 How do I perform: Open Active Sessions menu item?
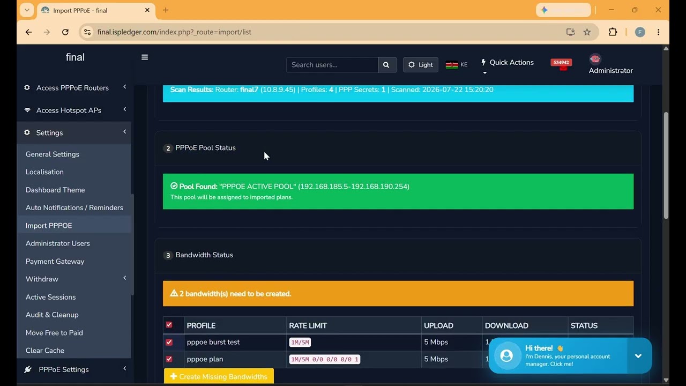tap(51, 297)
